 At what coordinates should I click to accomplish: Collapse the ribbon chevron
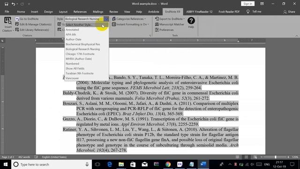point(297,36)
